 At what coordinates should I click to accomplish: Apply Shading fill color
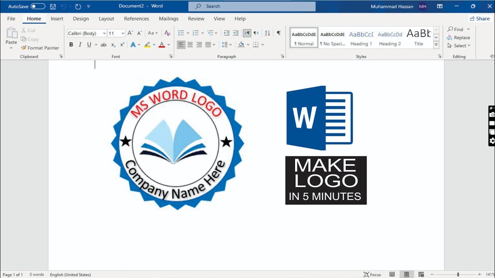coord(241,45)
